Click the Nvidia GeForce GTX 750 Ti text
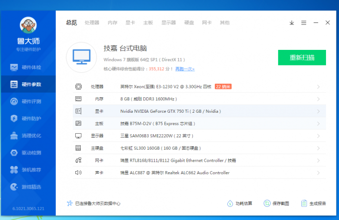Viewport: 339px width, 220px height. (170, 111)
